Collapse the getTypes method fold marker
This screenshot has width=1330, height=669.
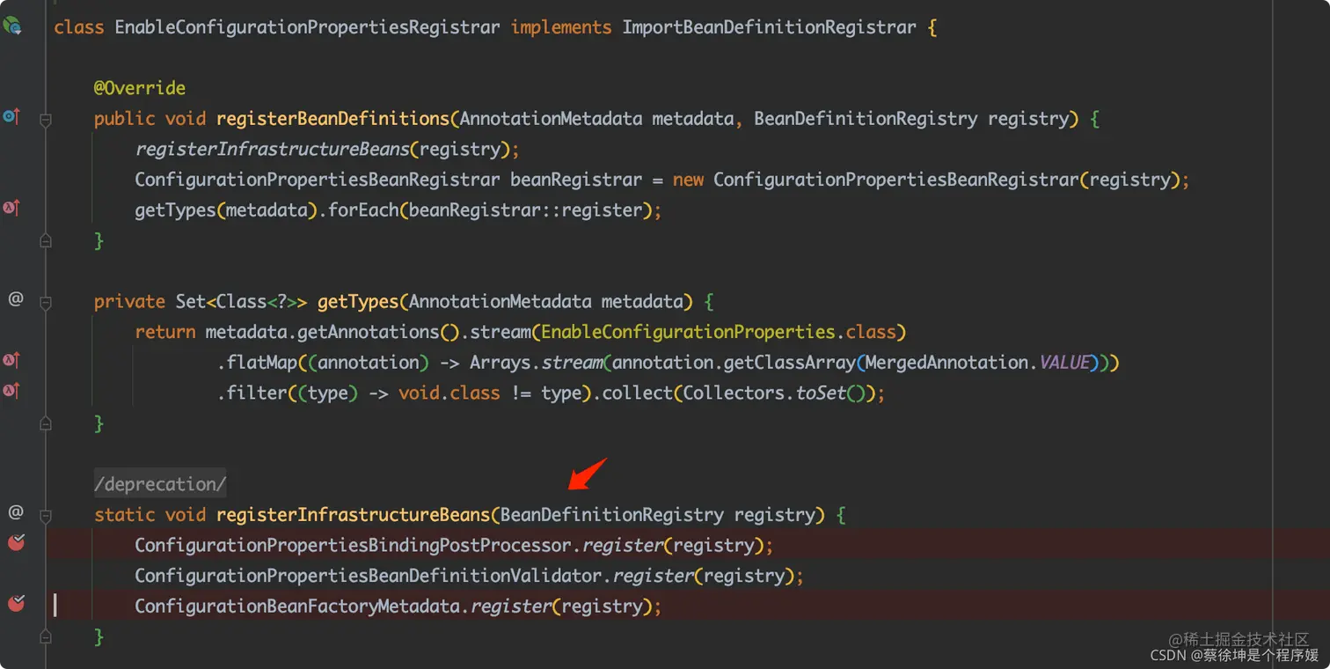(46, 302)
